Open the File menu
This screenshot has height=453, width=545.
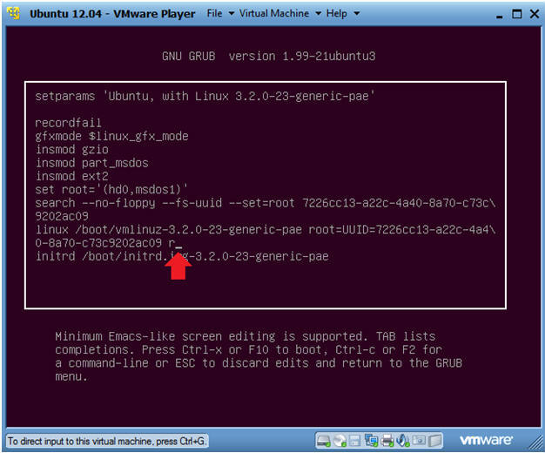click(214, 13)
